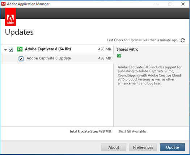Image resolution: width=190 pixels, height=155 pixels.
Task: Click the Last Check for Updates text
Action: [x=143, y=40]
